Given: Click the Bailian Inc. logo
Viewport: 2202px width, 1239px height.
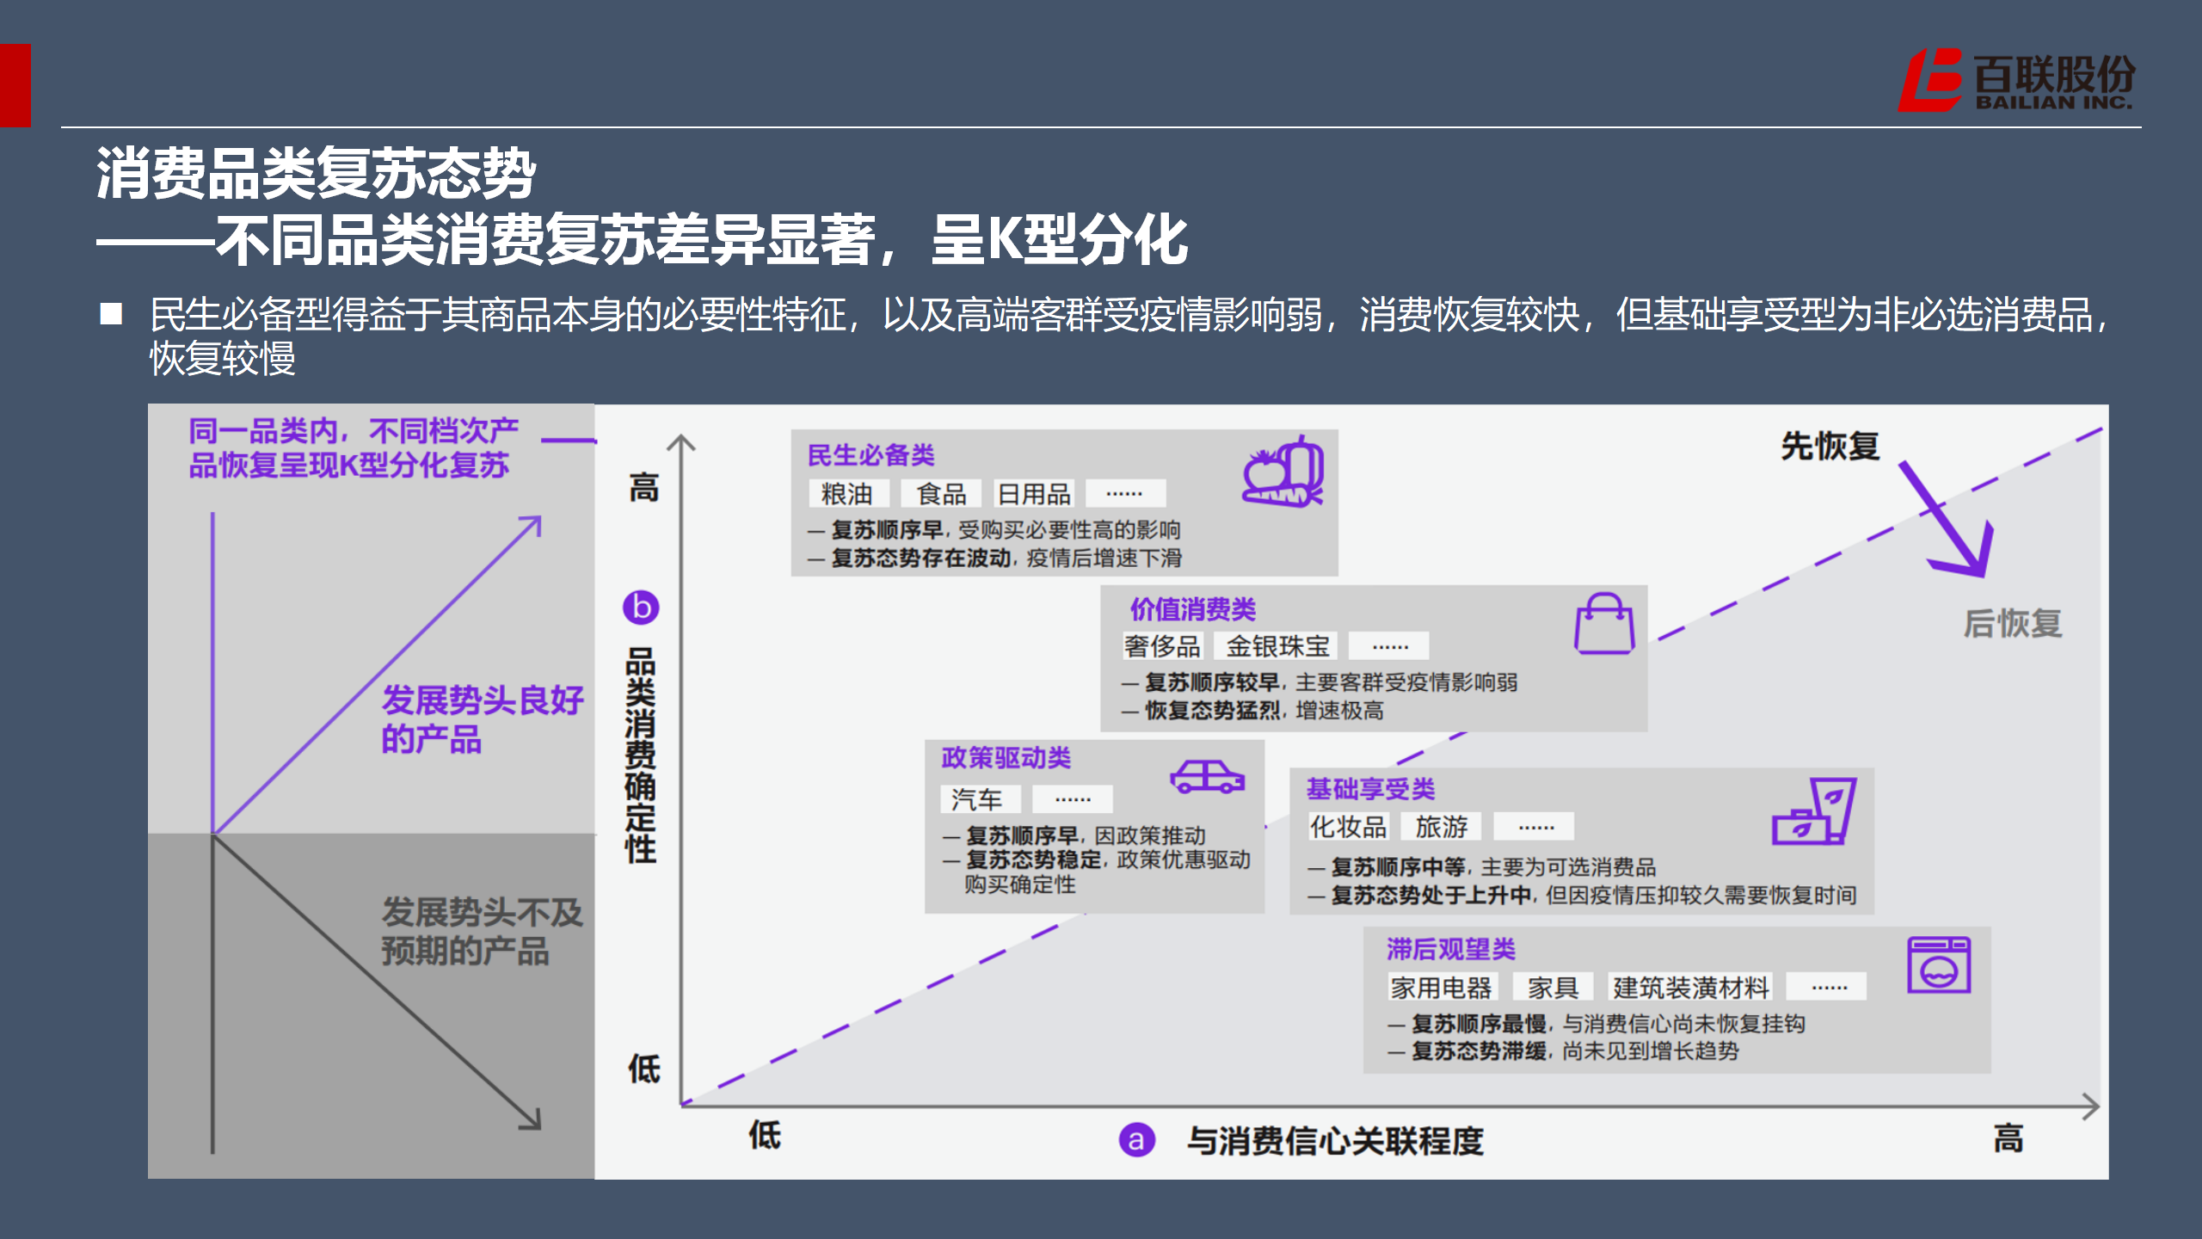Looking at the screenshot, I should pos(2015,81).
